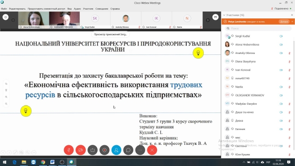295x166 pixels.
Task: Click muted mic icon for Vladyslav Davydov
Action: [289, 104]
